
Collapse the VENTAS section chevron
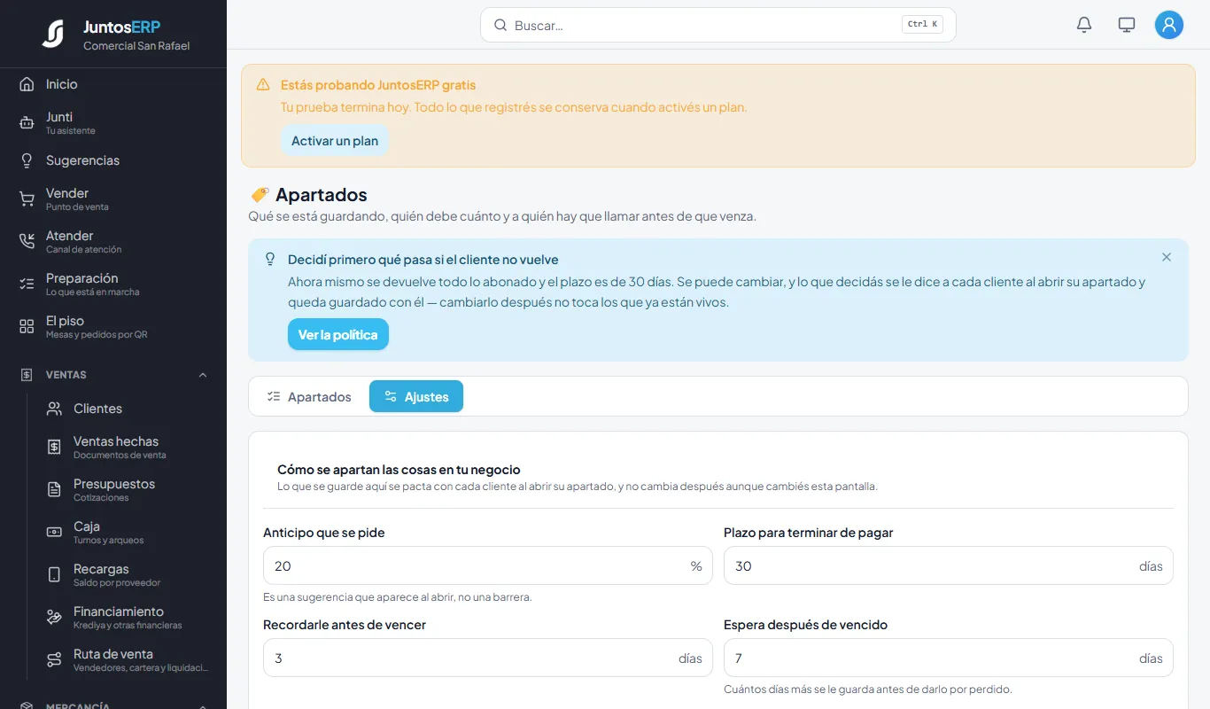203,375
